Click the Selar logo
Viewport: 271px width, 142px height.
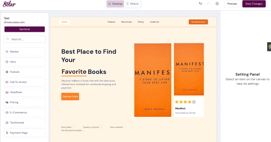pos(9,4)
